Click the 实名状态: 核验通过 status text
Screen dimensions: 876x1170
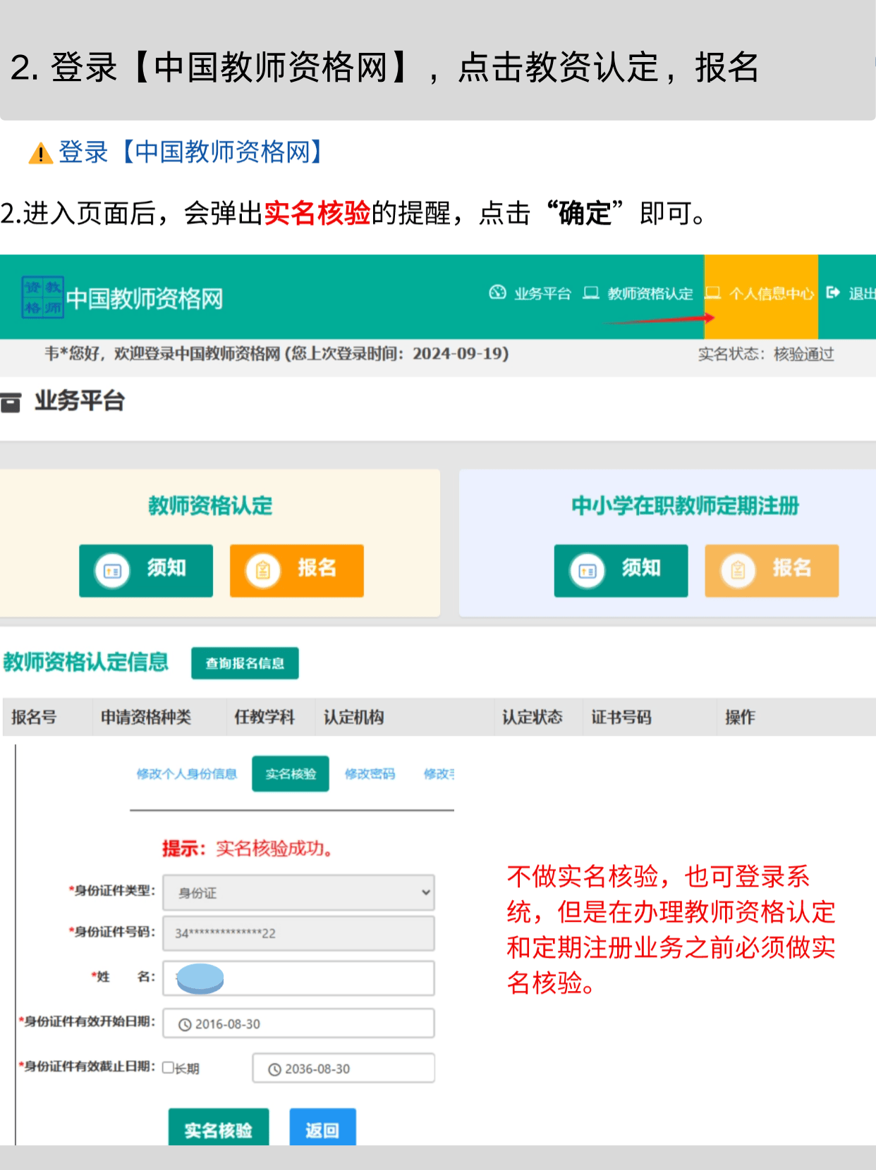pyautogui.click(x=766, y=355)
